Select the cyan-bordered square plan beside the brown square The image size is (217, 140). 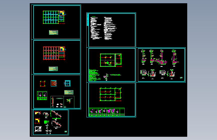(x=68, y=83)
